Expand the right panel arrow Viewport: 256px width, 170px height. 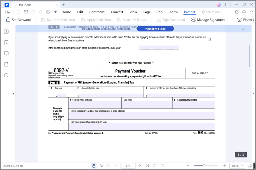[253, 93]
